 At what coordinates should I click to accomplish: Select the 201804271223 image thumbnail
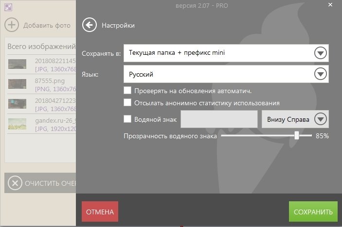pyautogui.click(x=17, y=104)
